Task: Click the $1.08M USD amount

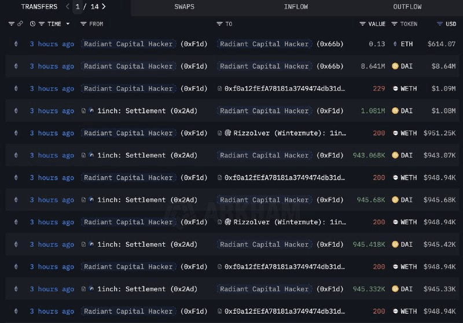Action: pyautogui.click(x=443, y=111)
